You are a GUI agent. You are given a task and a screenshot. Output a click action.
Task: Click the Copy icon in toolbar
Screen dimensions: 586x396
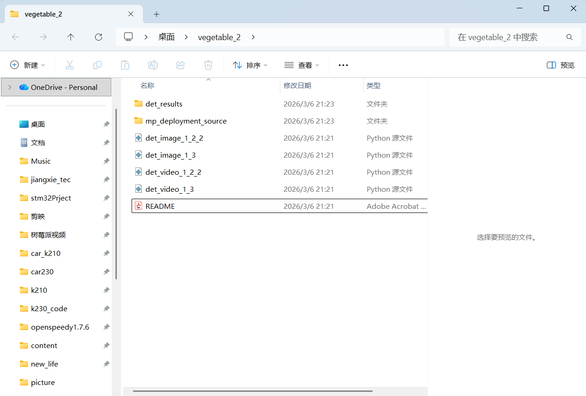coord(97,65)
